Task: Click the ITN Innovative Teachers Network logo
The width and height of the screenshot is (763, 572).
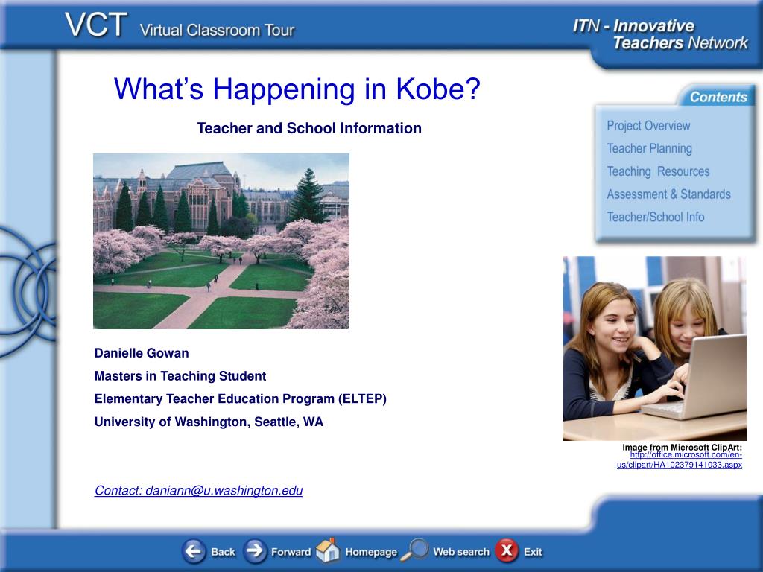Action: 660,34
